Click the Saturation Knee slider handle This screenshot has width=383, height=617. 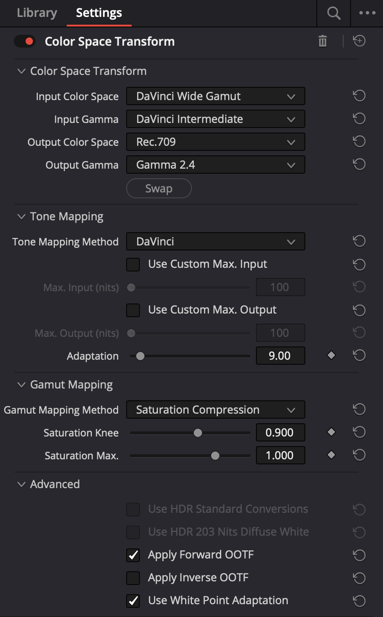coord(197,432)
